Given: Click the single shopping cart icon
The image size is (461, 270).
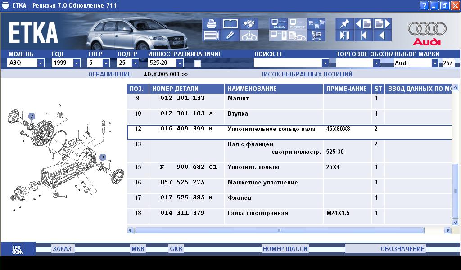Looking at the screenshot, I should pos(316,36).
